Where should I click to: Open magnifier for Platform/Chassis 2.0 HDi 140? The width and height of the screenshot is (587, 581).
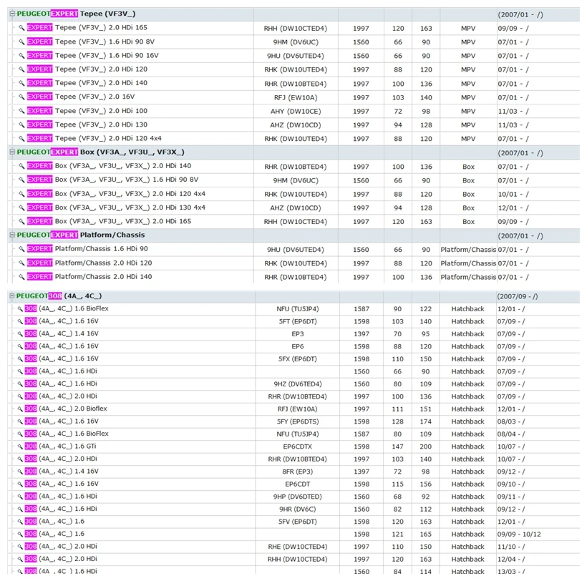pos(21,277)
